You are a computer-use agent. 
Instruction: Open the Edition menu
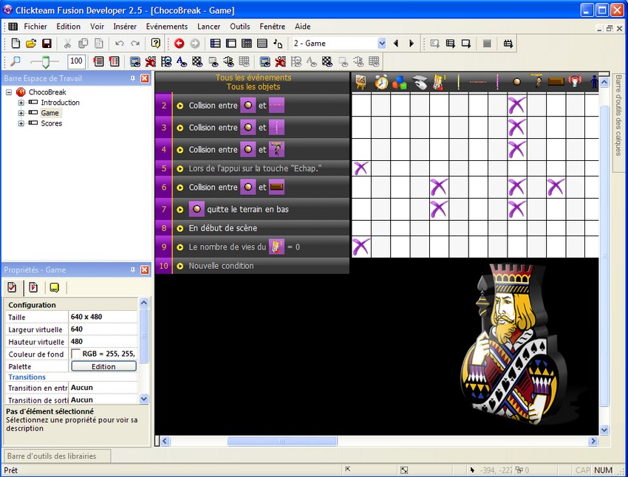pyautogui.click(x=68, y=27)
